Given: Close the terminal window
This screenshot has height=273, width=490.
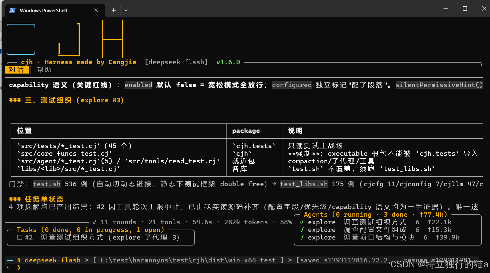Looking at the screenshot, I should (484, 9).
